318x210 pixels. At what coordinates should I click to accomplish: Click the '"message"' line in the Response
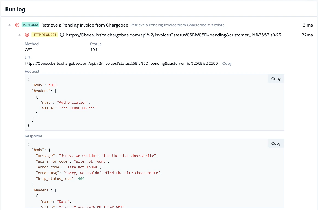pyautogui.click(x=97, y=156)
